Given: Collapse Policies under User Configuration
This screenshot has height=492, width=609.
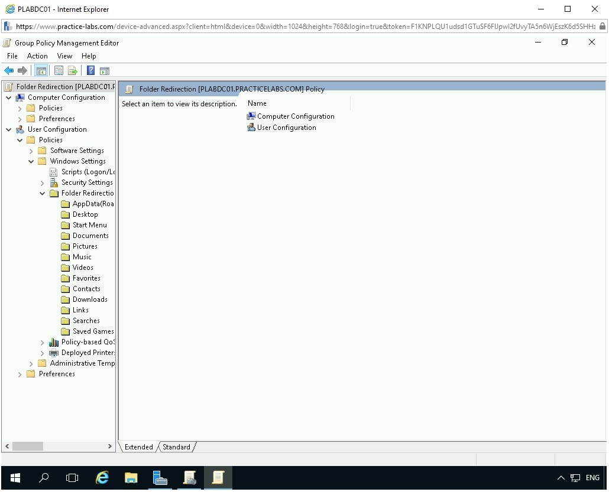Looking at the screenshot, I should coord(20,140).
